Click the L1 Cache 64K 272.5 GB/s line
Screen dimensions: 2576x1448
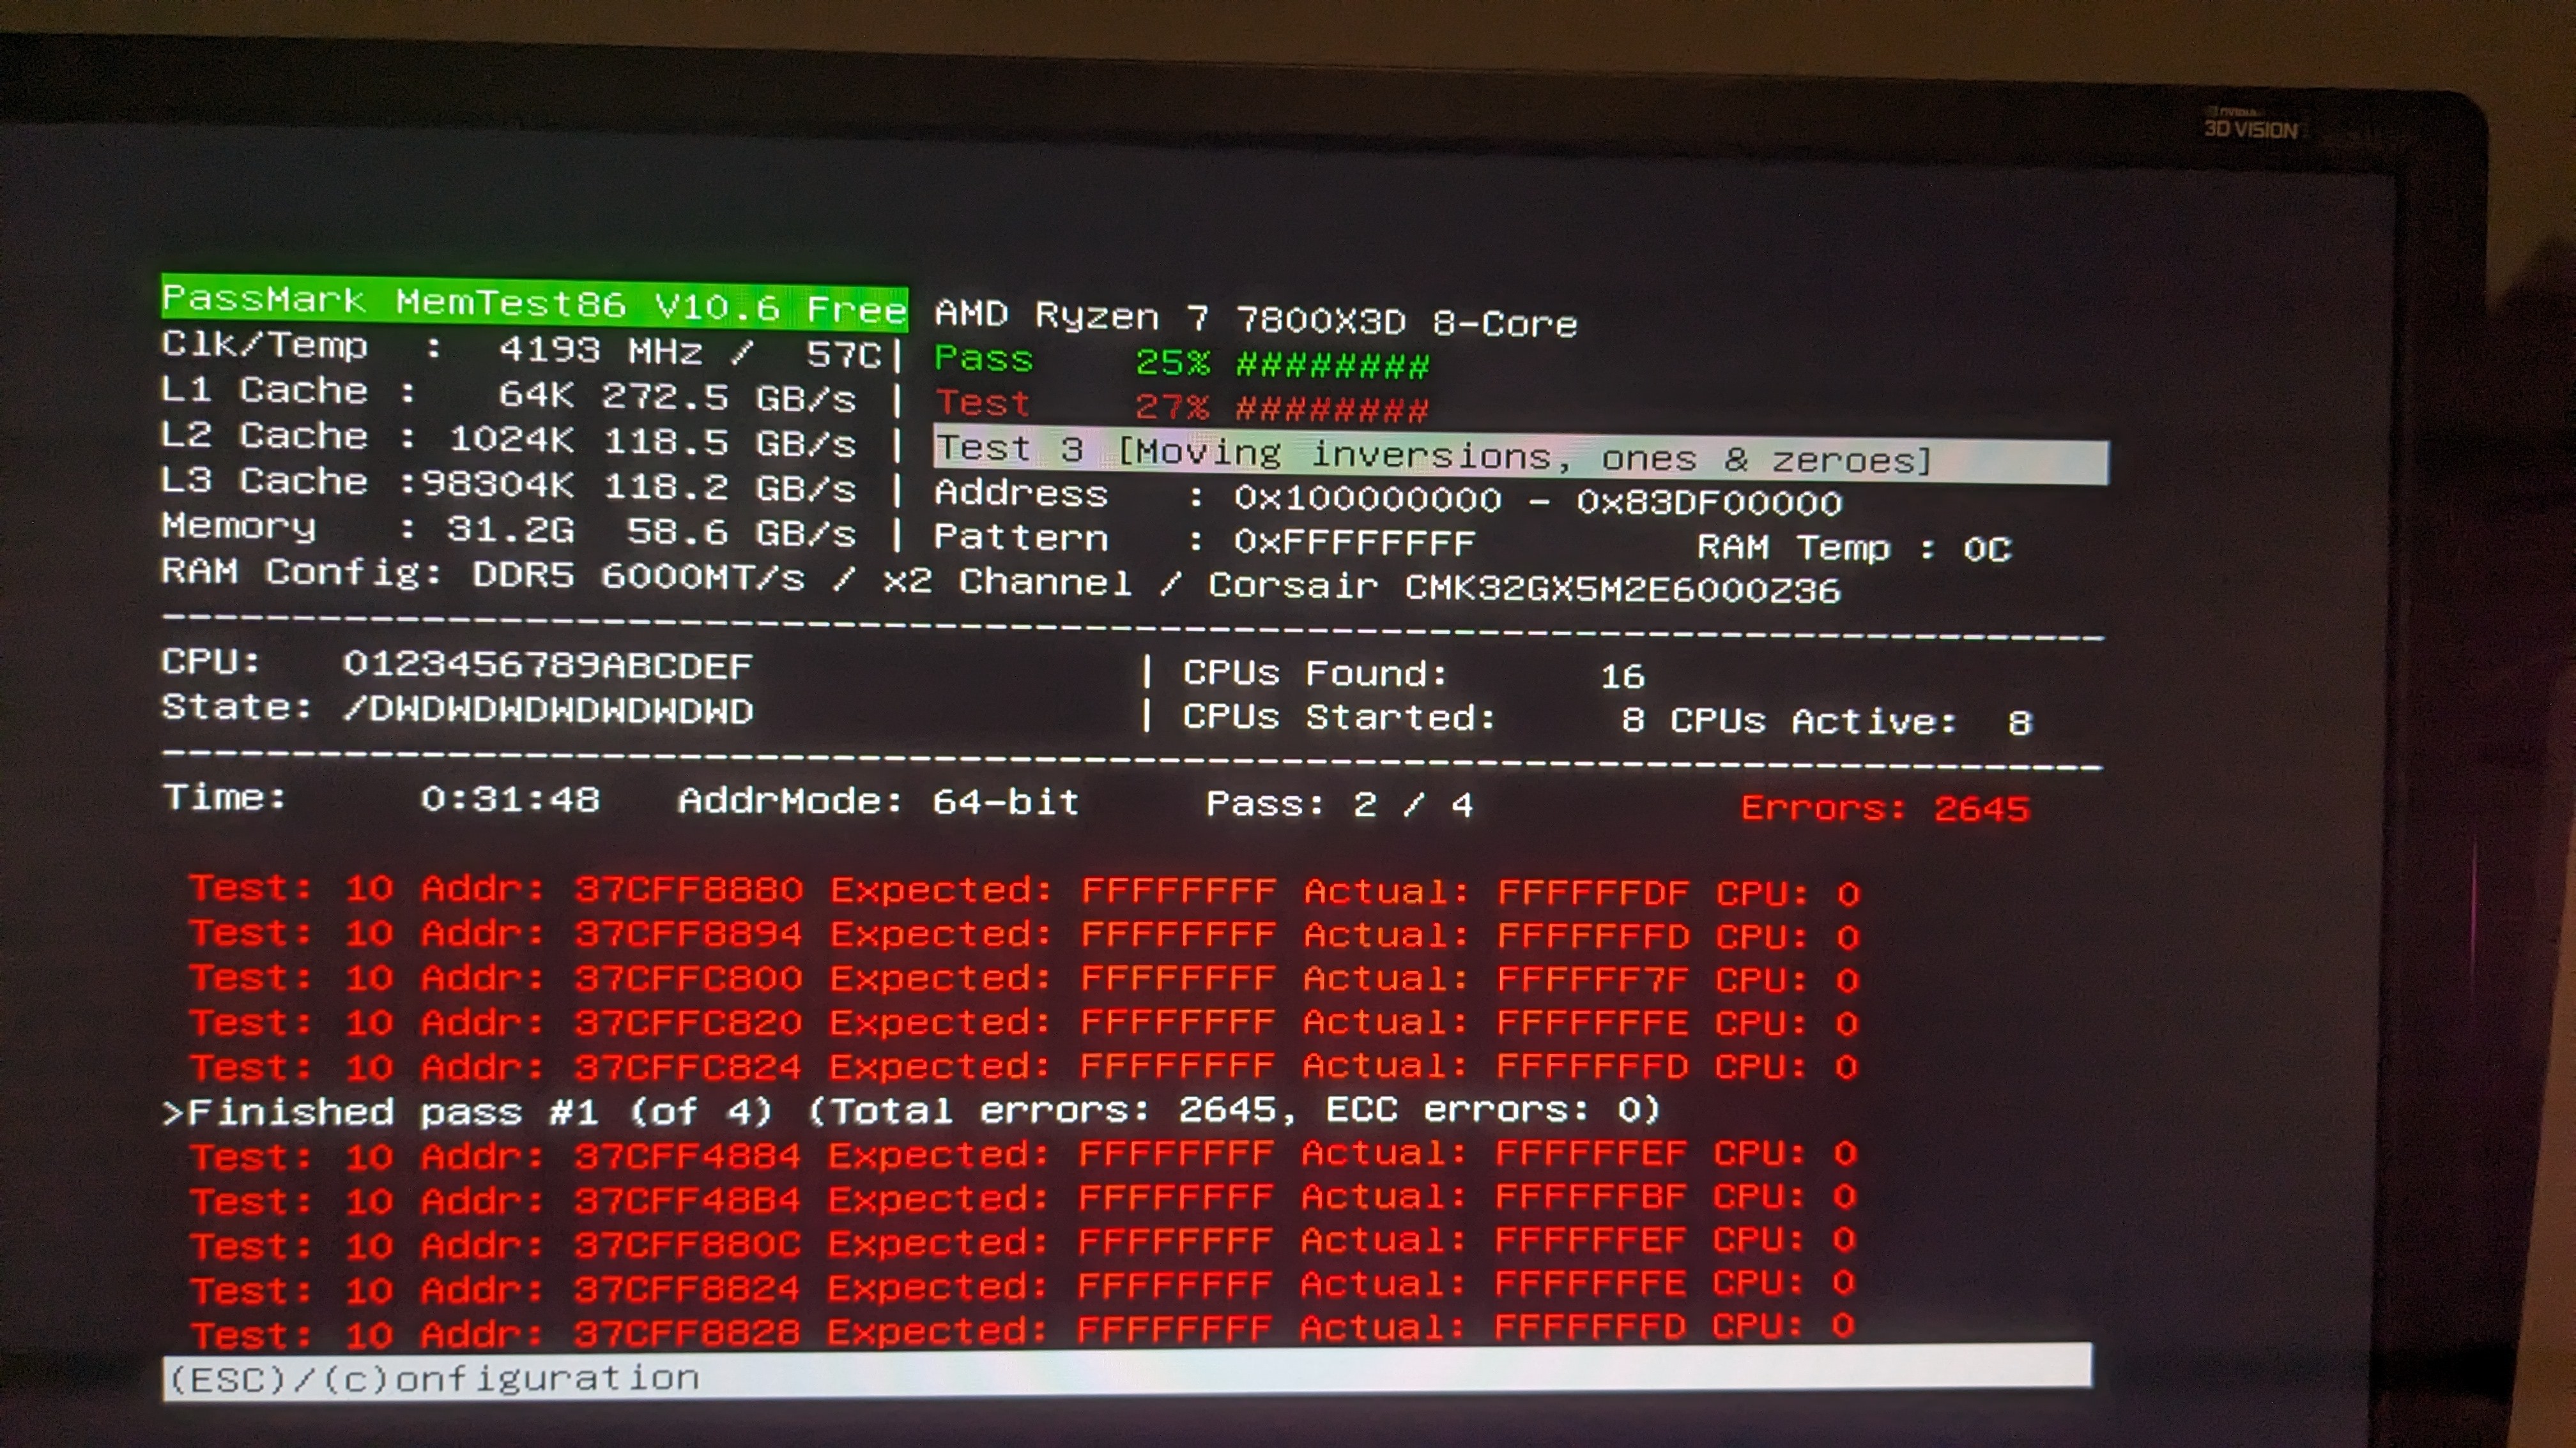point(508,394)
